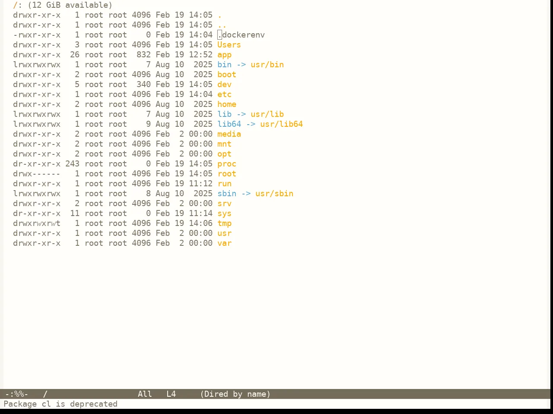
Task: Open the proc directory
Action: click(x=227, y=164)
